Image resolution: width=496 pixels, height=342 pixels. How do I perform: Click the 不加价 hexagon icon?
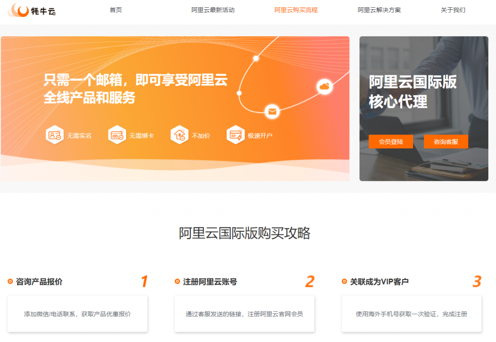[179, 135]
